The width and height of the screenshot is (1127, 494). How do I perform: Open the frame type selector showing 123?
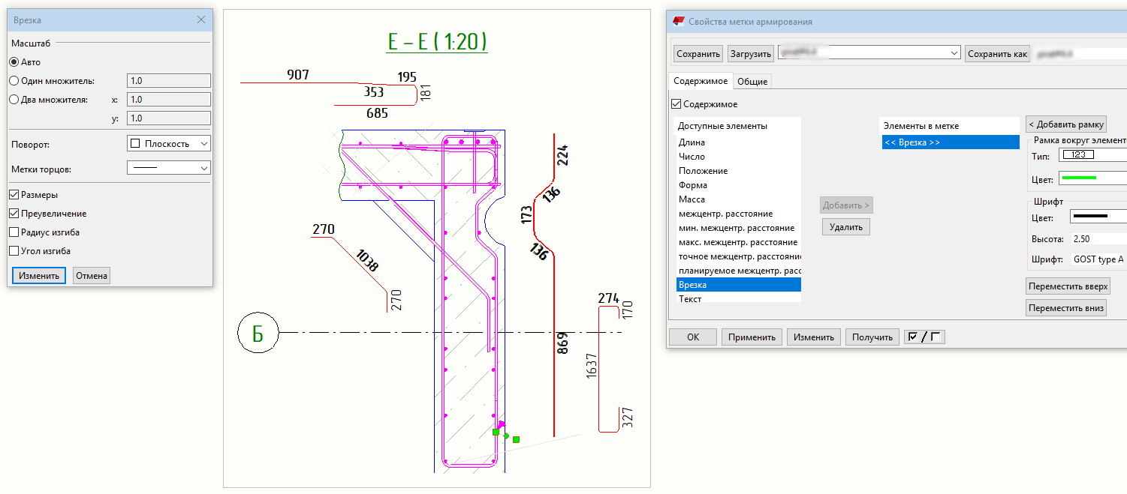click(1092, 156)
